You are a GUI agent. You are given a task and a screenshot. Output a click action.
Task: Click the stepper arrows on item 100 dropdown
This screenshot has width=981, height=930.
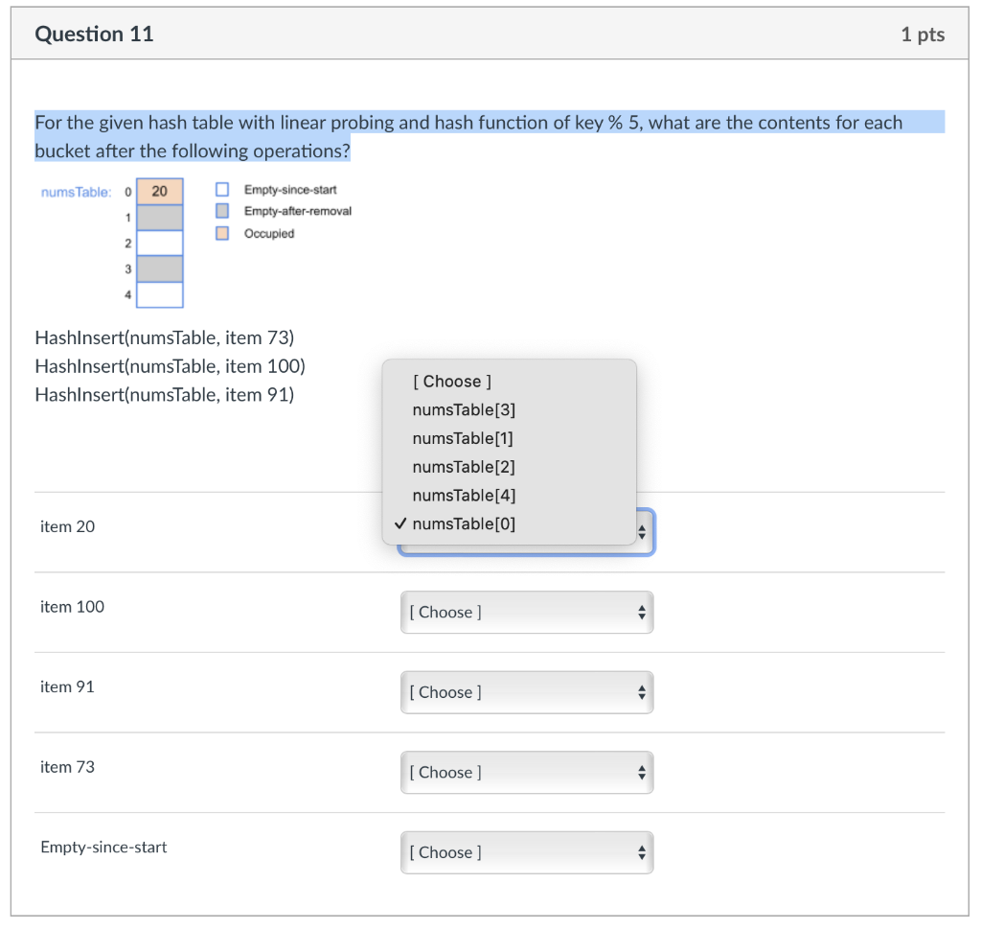(642, 612)
